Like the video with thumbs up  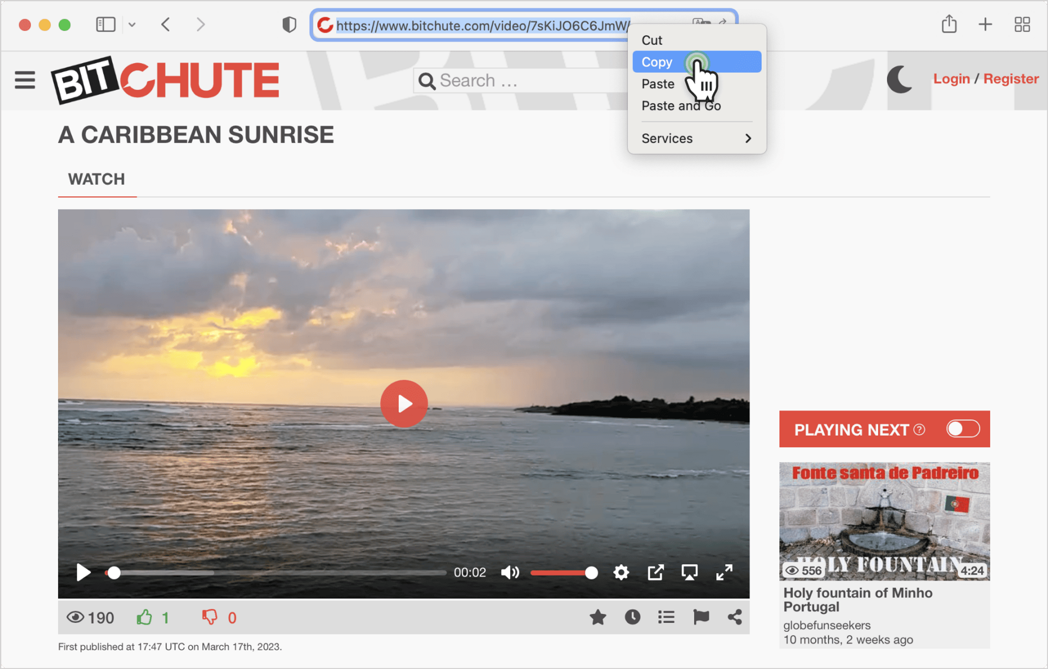point(144,617)
